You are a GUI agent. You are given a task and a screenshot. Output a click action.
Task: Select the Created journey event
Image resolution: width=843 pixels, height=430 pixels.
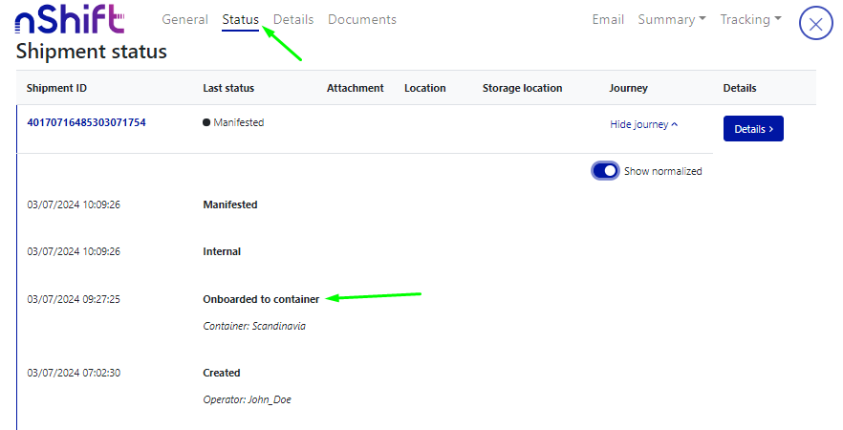click(x=222, y=373)
